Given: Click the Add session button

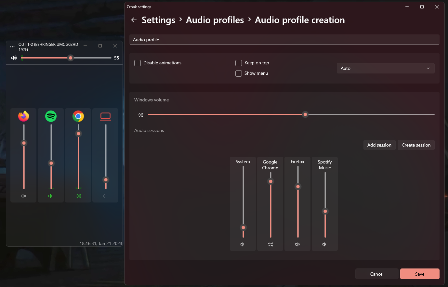Looking at the screenshot, I should click(379, 145).
